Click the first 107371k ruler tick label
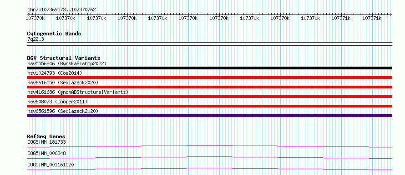 tap(341, 18)
